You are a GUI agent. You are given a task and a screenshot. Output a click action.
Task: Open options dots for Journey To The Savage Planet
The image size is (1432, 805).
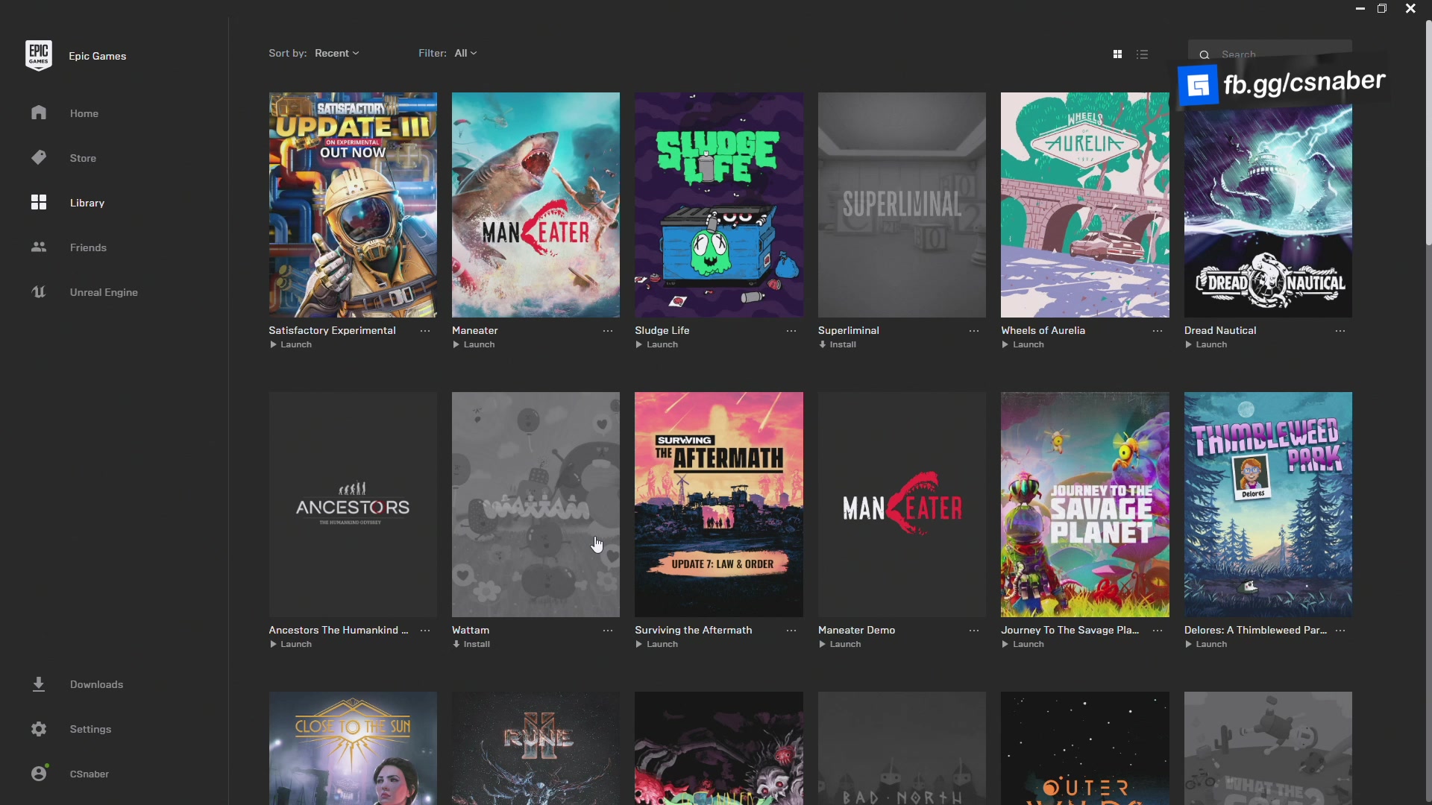(1158, 631)
